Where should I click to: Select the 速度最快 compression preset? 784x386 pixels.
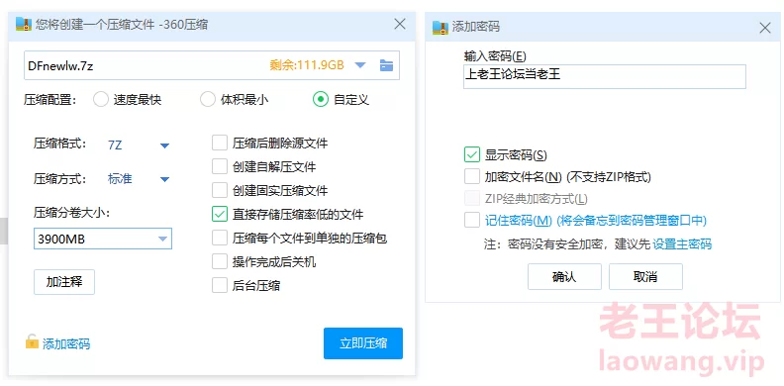coord(101,100)
